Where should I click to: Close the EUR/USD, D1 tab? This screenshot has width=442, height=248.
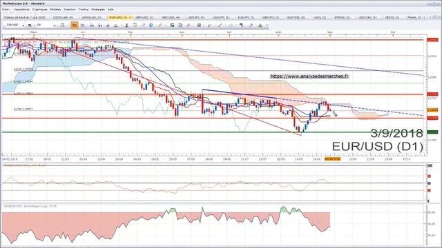point(130,17)
